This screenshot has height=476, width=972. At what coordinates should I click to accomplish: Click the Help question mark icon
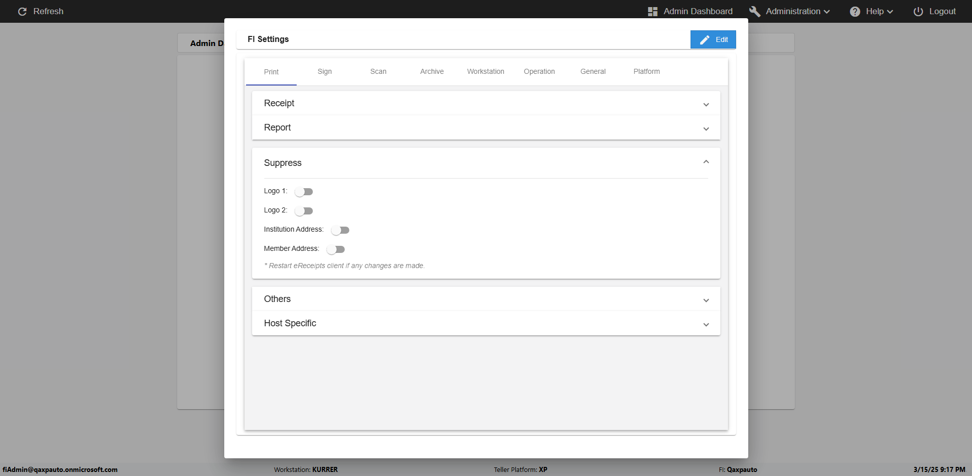coord(855,11)
